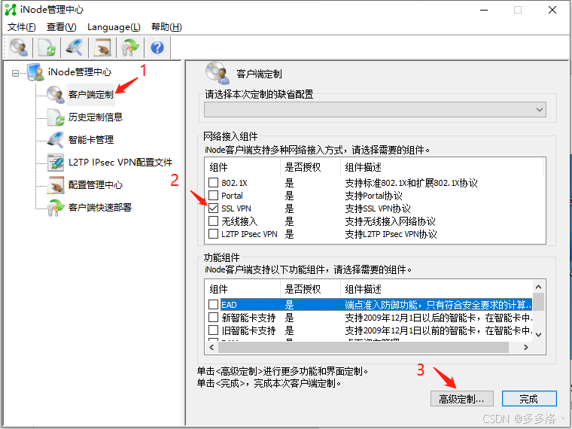Select text 支持标准802.1X和扩展802.1X协议
The height and width of the screenshot is (429, 572).
(411, 183)
